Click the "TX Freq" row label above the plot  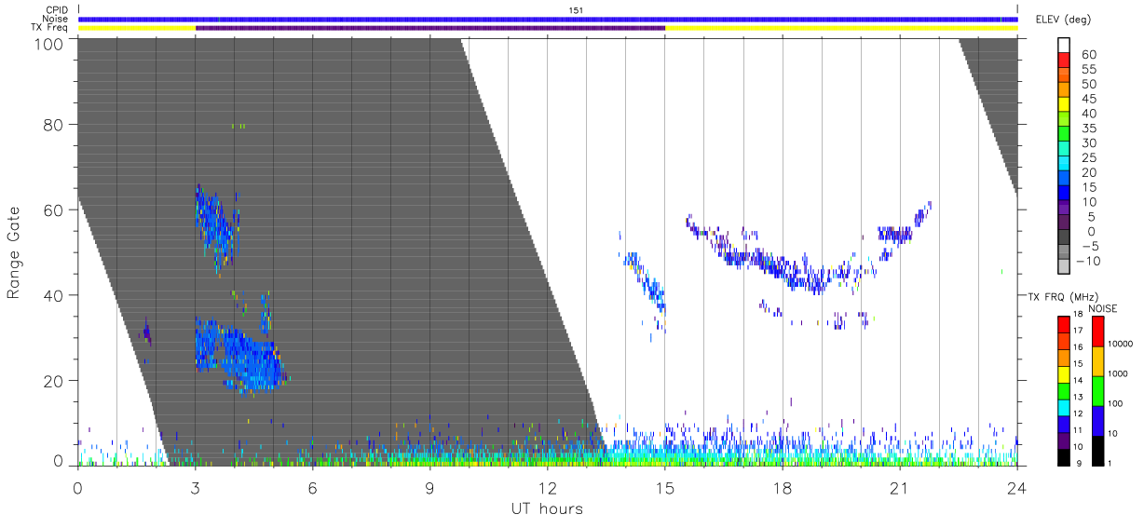51,28
